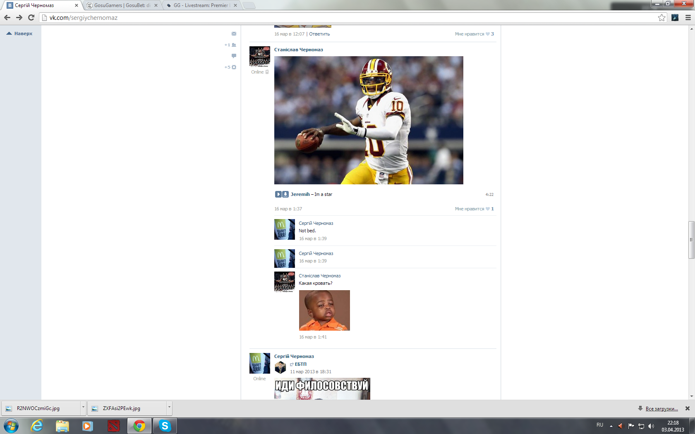This screenshot has width=695, height=434.
Task: Open the system volume speaker icon
Action: (651, 426)
